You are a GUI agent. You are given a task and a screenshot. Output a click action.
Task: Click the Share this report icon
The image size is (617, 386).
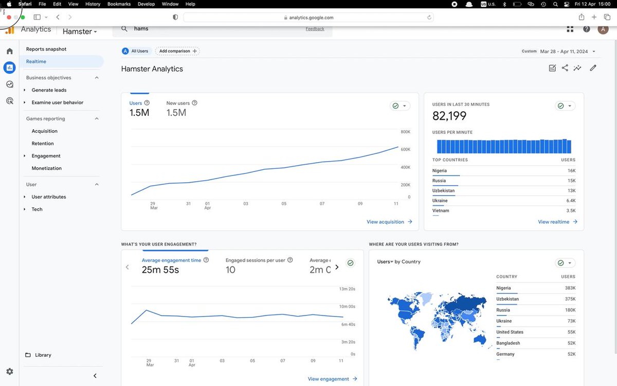tap(565, 68)
